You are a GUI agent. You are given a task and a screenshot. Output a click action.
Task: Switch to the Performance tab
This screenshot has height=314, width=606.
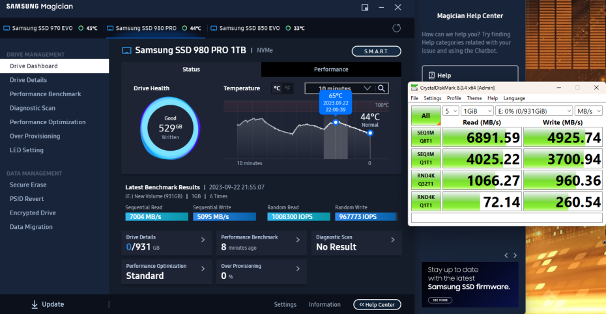pos(331,70)
